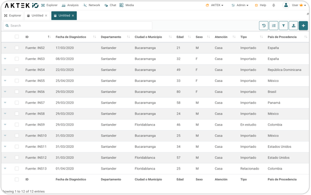Click the date 17/03/2020

click(x=65, y=48)
